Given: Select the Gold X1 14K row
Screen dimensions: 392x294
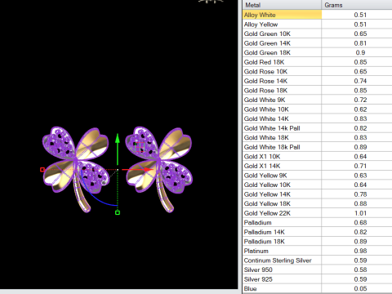Looking at the screenshot, I should coord(317,166).
